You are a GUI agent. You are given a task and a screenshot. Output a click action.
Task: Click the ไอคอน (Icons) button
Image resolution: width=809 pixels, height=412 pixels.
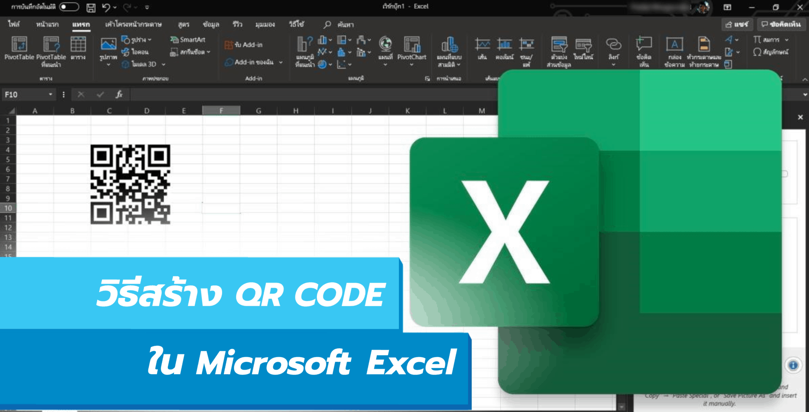click(x=135, y=52)
